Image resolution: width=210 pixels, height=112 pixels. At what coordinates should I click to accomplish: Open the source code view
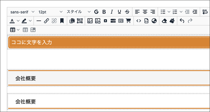pyautogui.click(x=139, y=21)
